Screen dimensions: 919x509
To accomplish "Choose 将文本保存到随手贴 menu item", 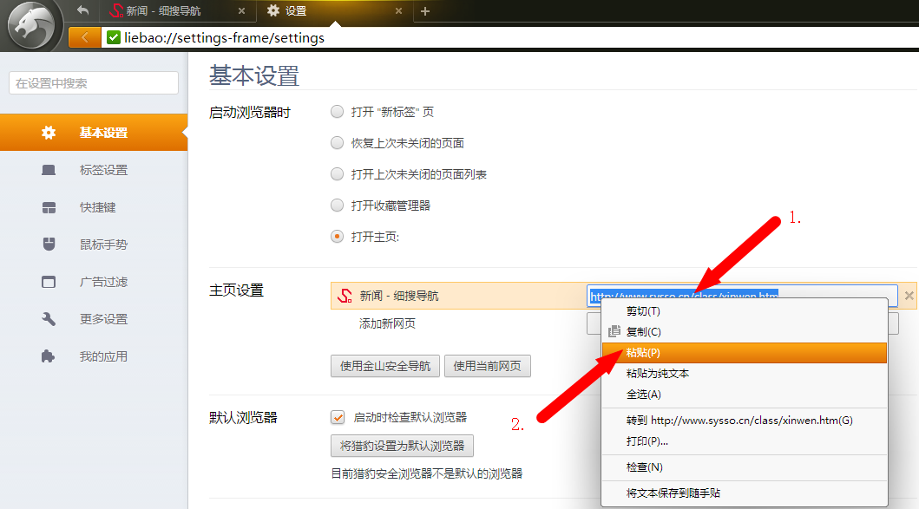I will 745,493.
